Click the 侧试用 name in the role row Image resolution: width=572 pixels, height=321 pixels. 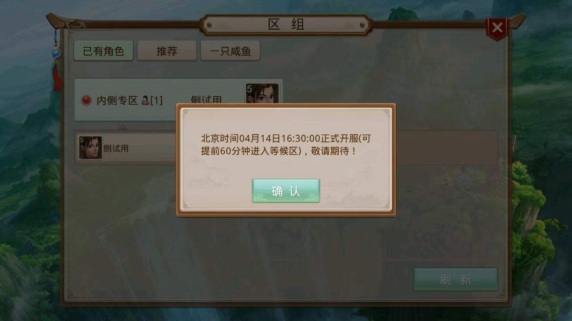(116, 148)
